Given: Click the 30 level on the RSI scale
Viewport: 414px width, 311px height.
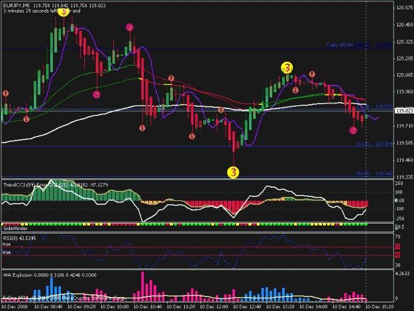Looking at the screenshot, I should pyautogui.click(x=397, y=265).
